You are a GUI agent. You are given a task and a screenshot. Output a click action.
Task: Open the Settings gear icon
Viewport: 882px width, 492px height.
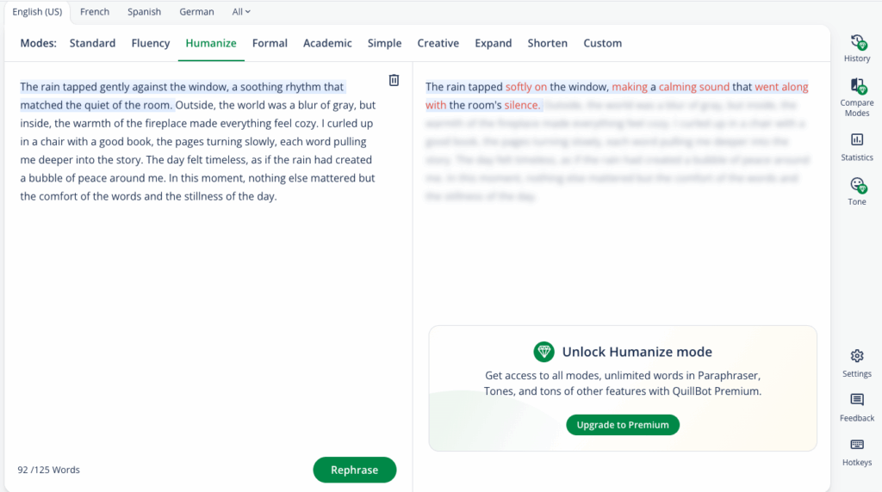pyautogui.click(x=857, y=355)
